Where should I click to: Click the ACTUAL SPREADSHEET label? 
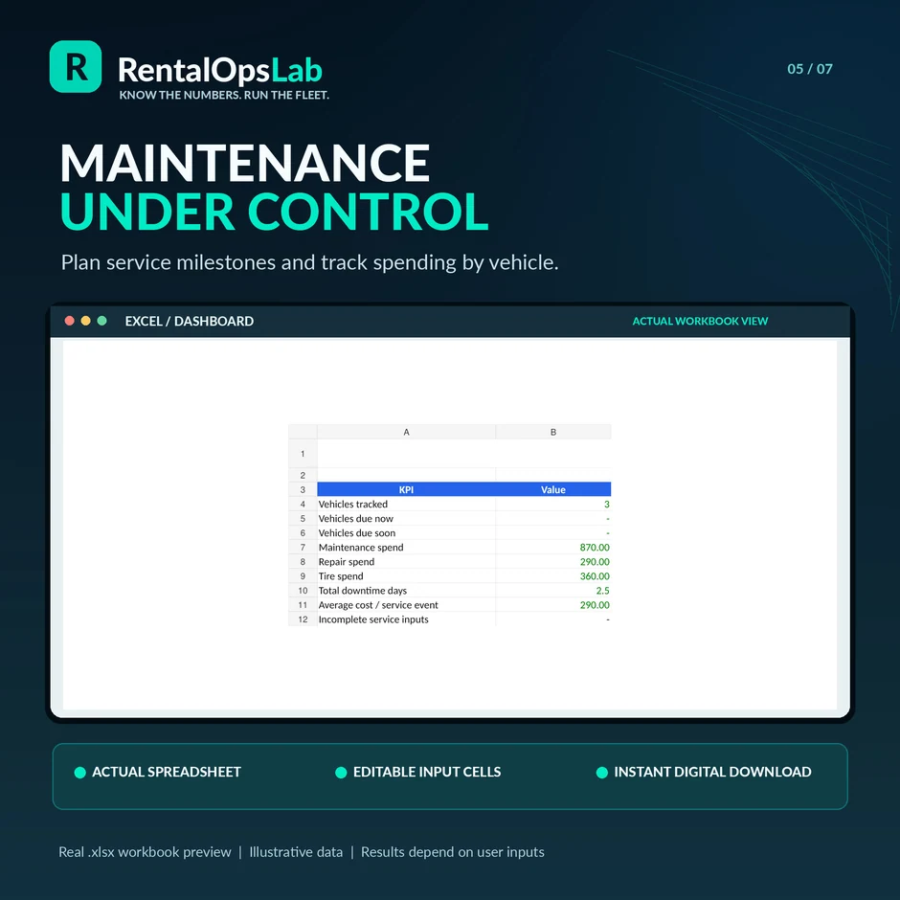(x=167, y=772)
